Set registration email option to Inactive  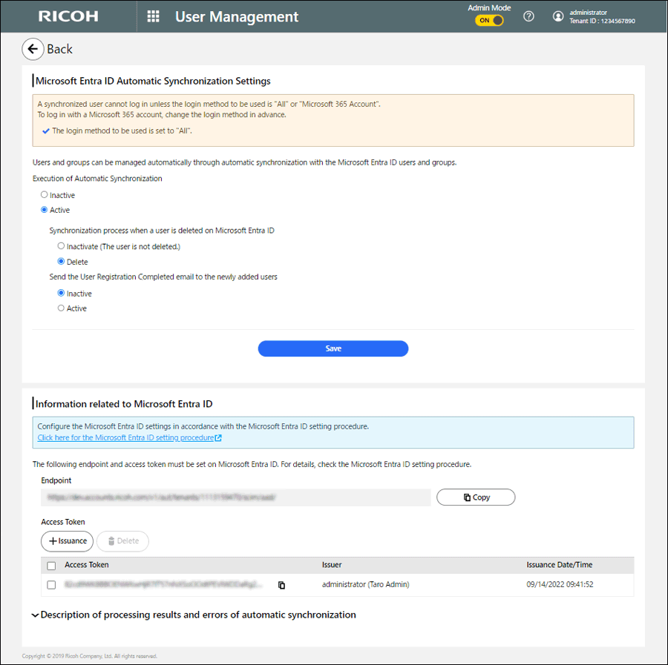point(62,294)
